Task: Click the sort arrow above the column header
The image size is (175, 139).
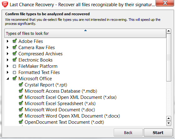Action: tap(85, 30)
